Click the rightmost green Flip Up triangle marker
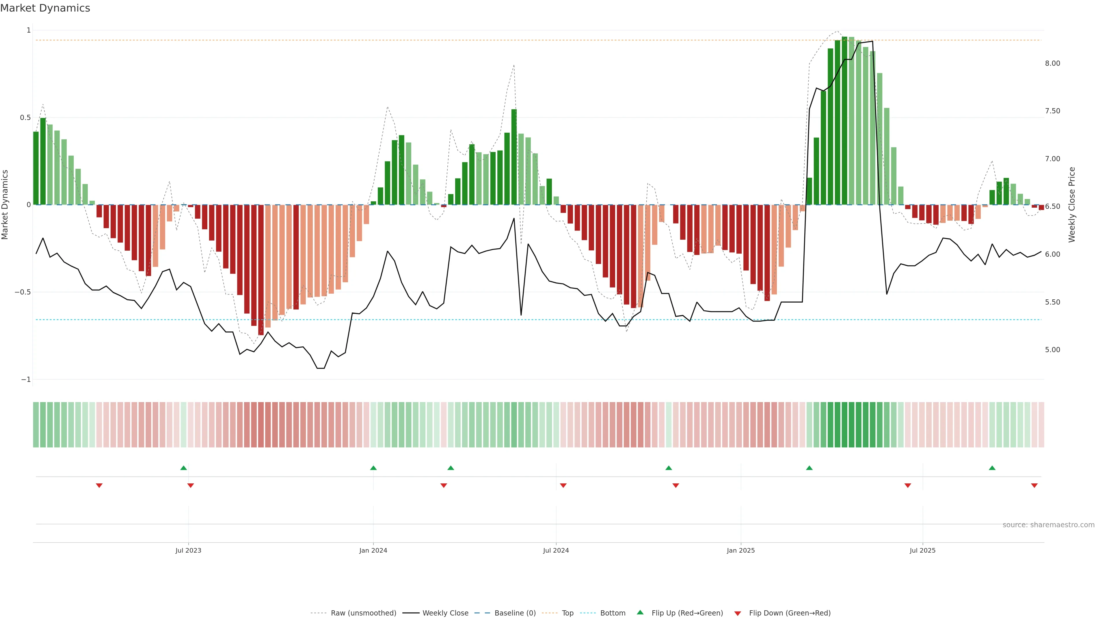 click(992, 468)
